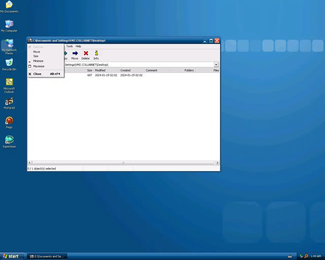The image size is (325, 260).
Task: Open the Info toolbar button
Action: tap(96, 55)
